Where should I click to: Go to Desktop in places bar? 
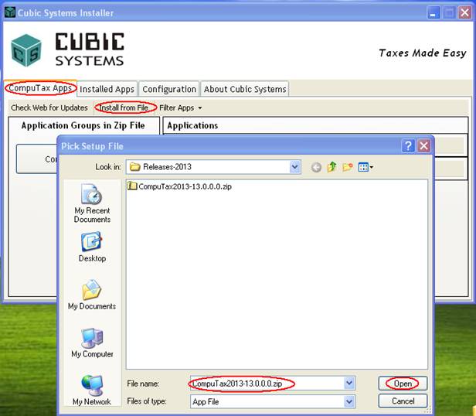click(x=92, y=247)
